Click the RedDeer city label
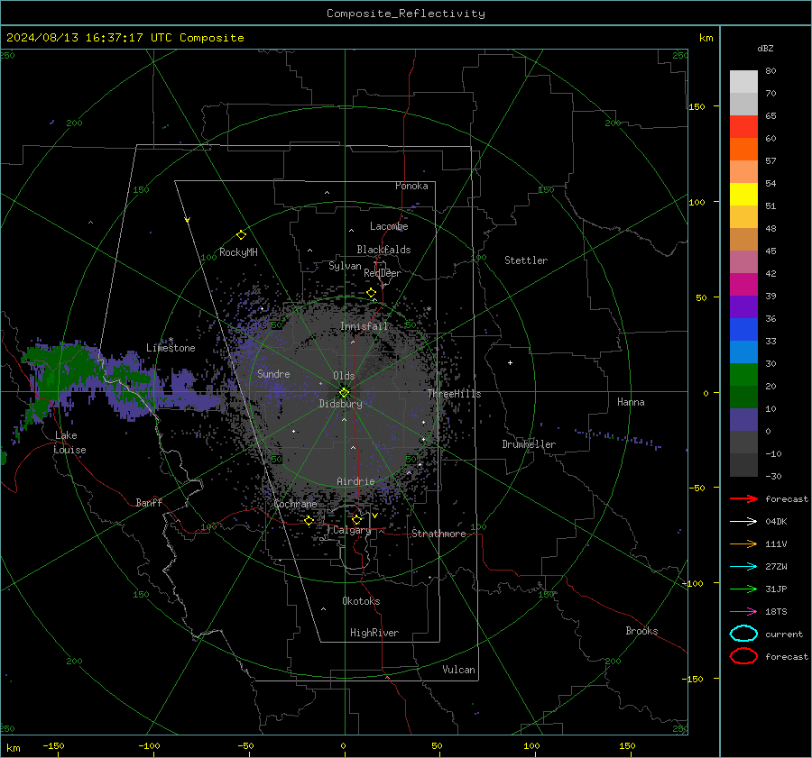 (383, 273)
